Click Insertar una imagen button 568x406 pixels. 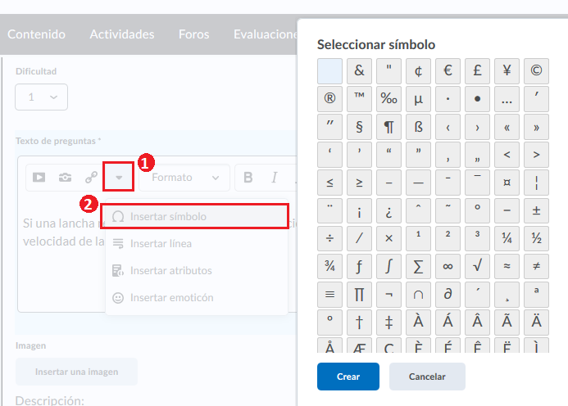click(x=76, y=372)
